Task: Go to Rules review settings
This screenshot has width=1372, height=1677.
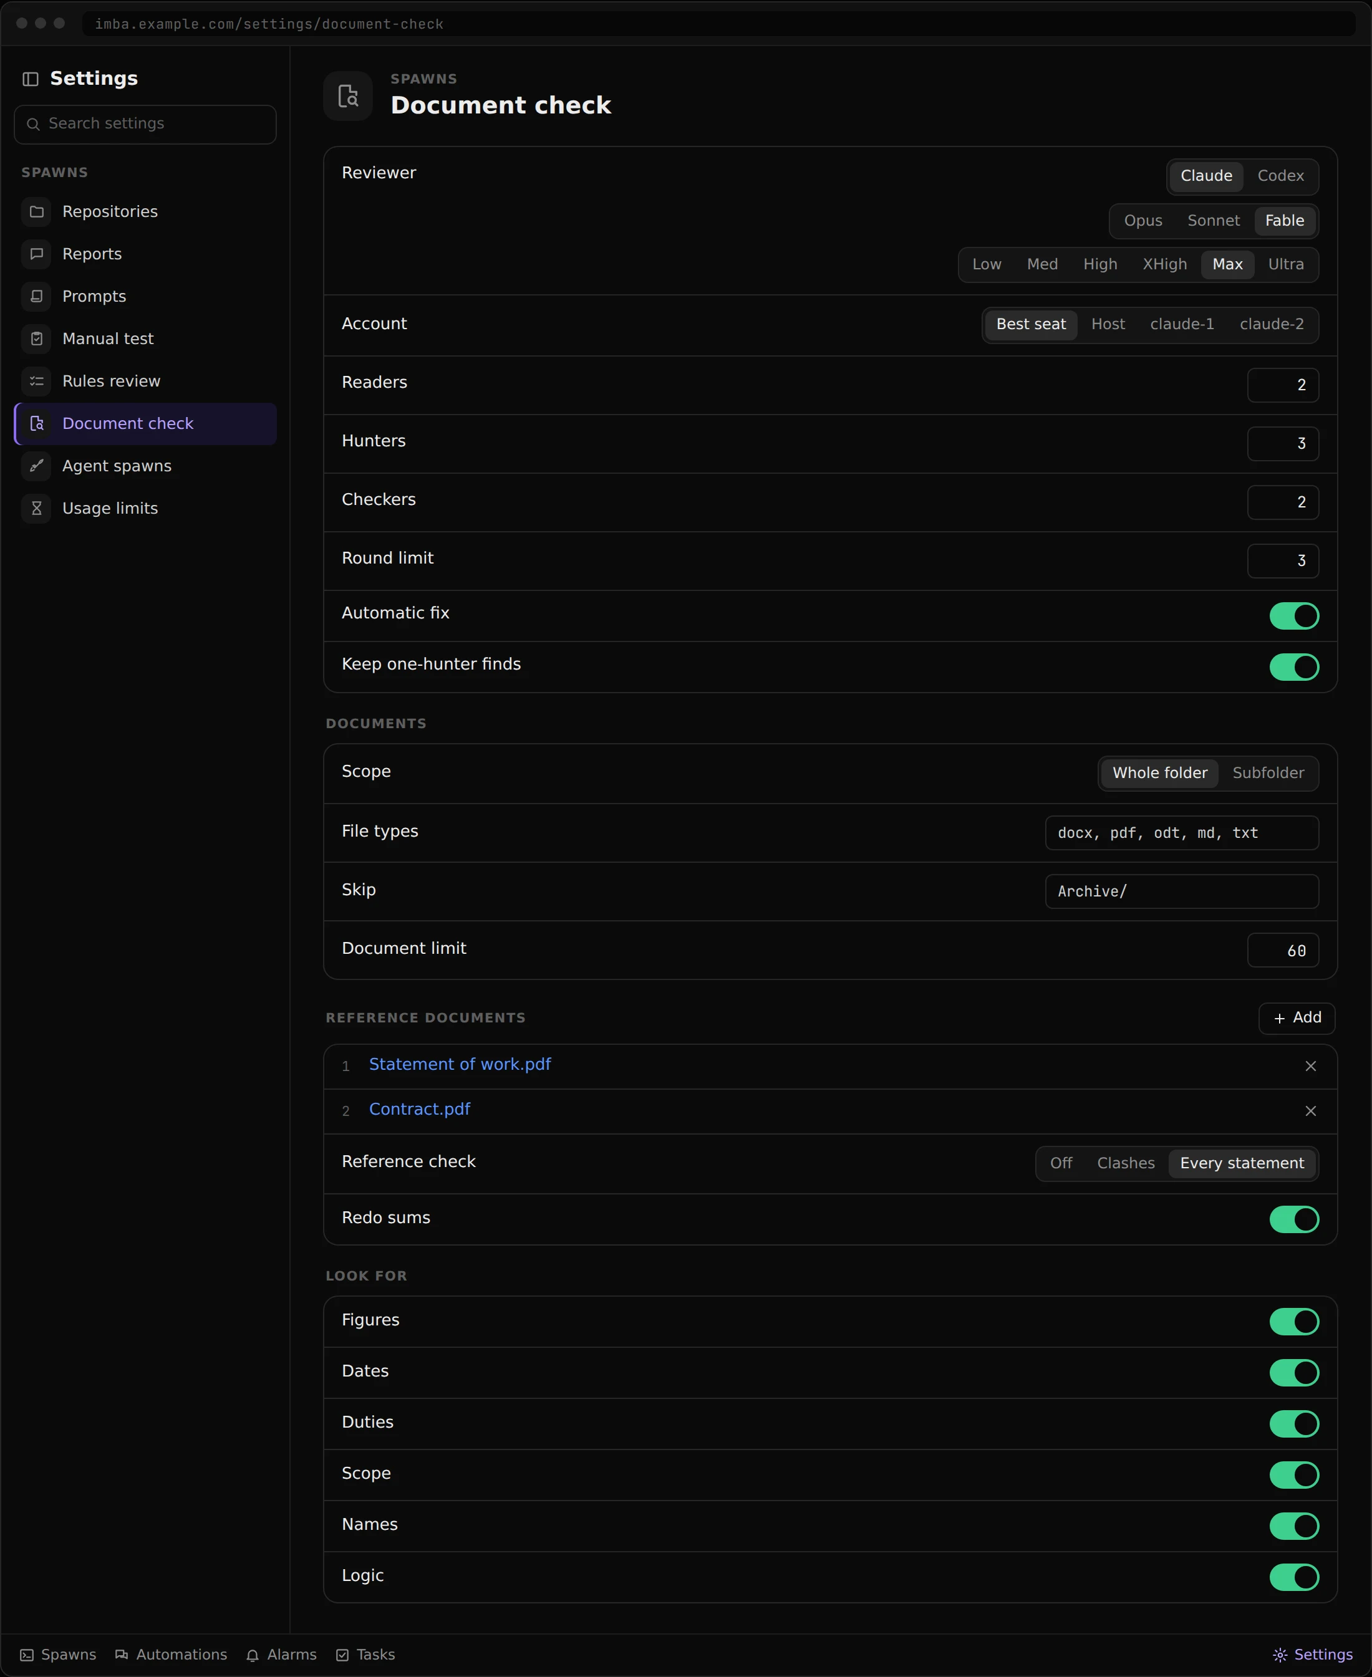Action: tap(145, 382)
